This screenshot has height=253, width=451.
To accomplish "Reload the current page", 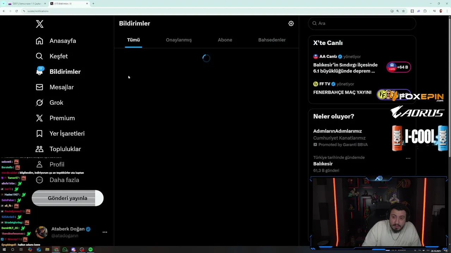I will [17, 11].
